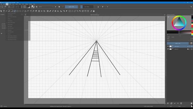
Task: Open the Help menu
Action: pos(34,4)
